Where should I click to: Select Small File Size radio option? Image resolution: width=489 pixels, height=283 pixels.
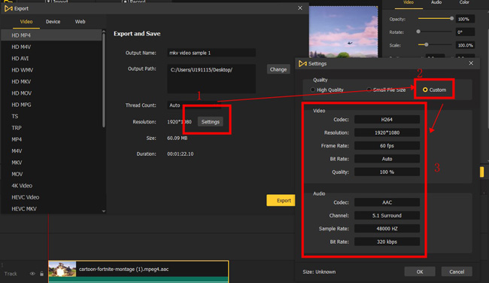(386, 90)
